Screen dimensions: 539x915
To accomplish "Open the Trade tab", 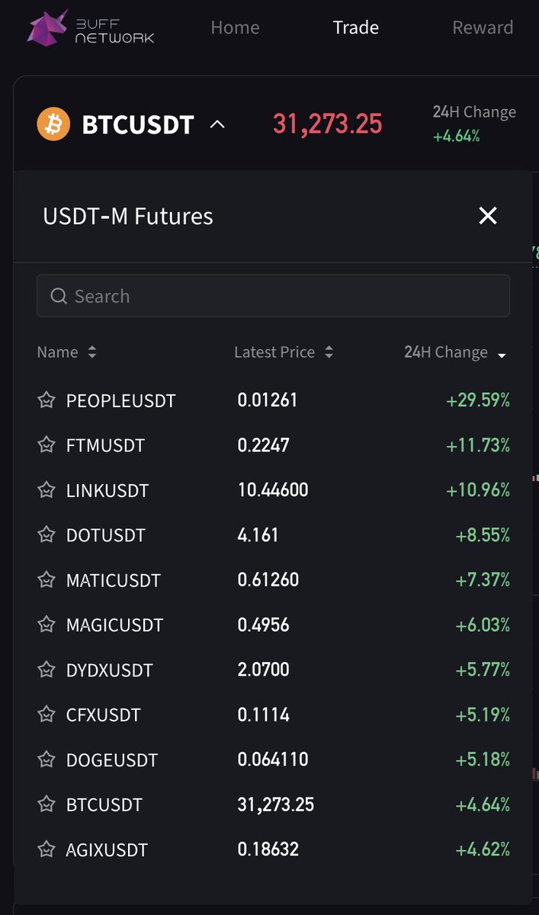I will pyautogui.click(x=356, y=27).
